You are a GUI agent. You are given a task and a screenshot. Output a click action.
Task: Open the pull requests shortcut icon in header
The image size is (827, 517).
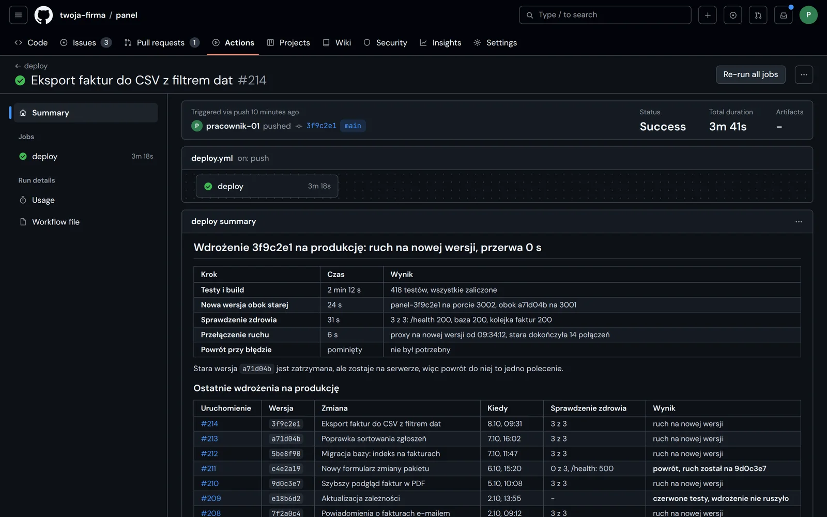coord(758,15)
